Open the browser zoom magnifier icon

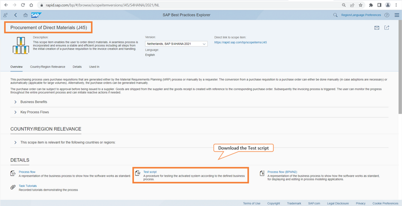pyautogui.click(x=344, y=5)
